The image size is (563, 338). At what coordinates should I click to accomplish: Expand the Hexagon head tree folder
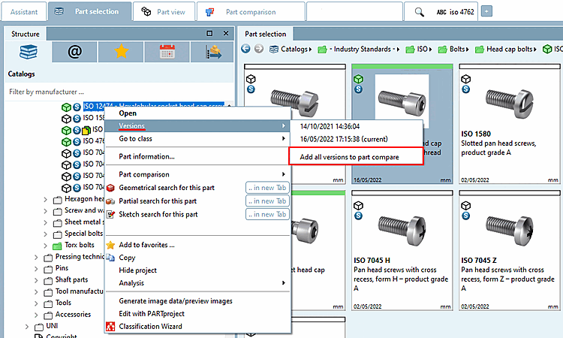[x=45, y=199]
